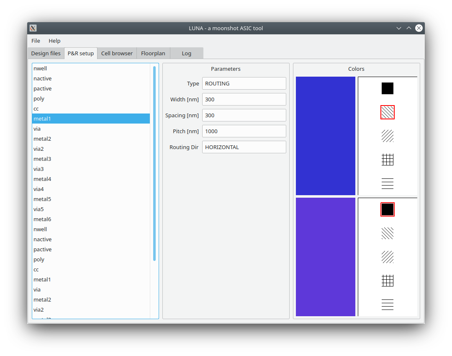This screenshot has height=356, width=452.
Task: Click the layer list vertical scrollbar
Action: (x=154, y=164)
